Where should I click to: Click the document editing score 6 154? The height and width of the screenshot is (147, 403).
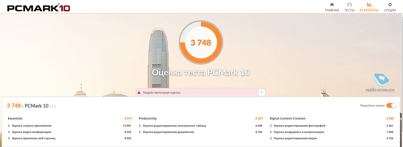click(259, 132)
